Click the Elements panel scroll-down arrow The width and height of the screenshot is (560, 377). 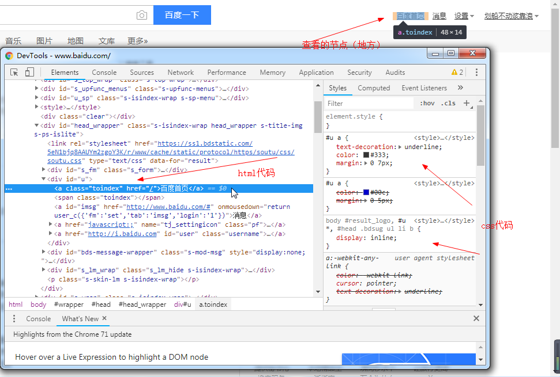coord(318,292)
